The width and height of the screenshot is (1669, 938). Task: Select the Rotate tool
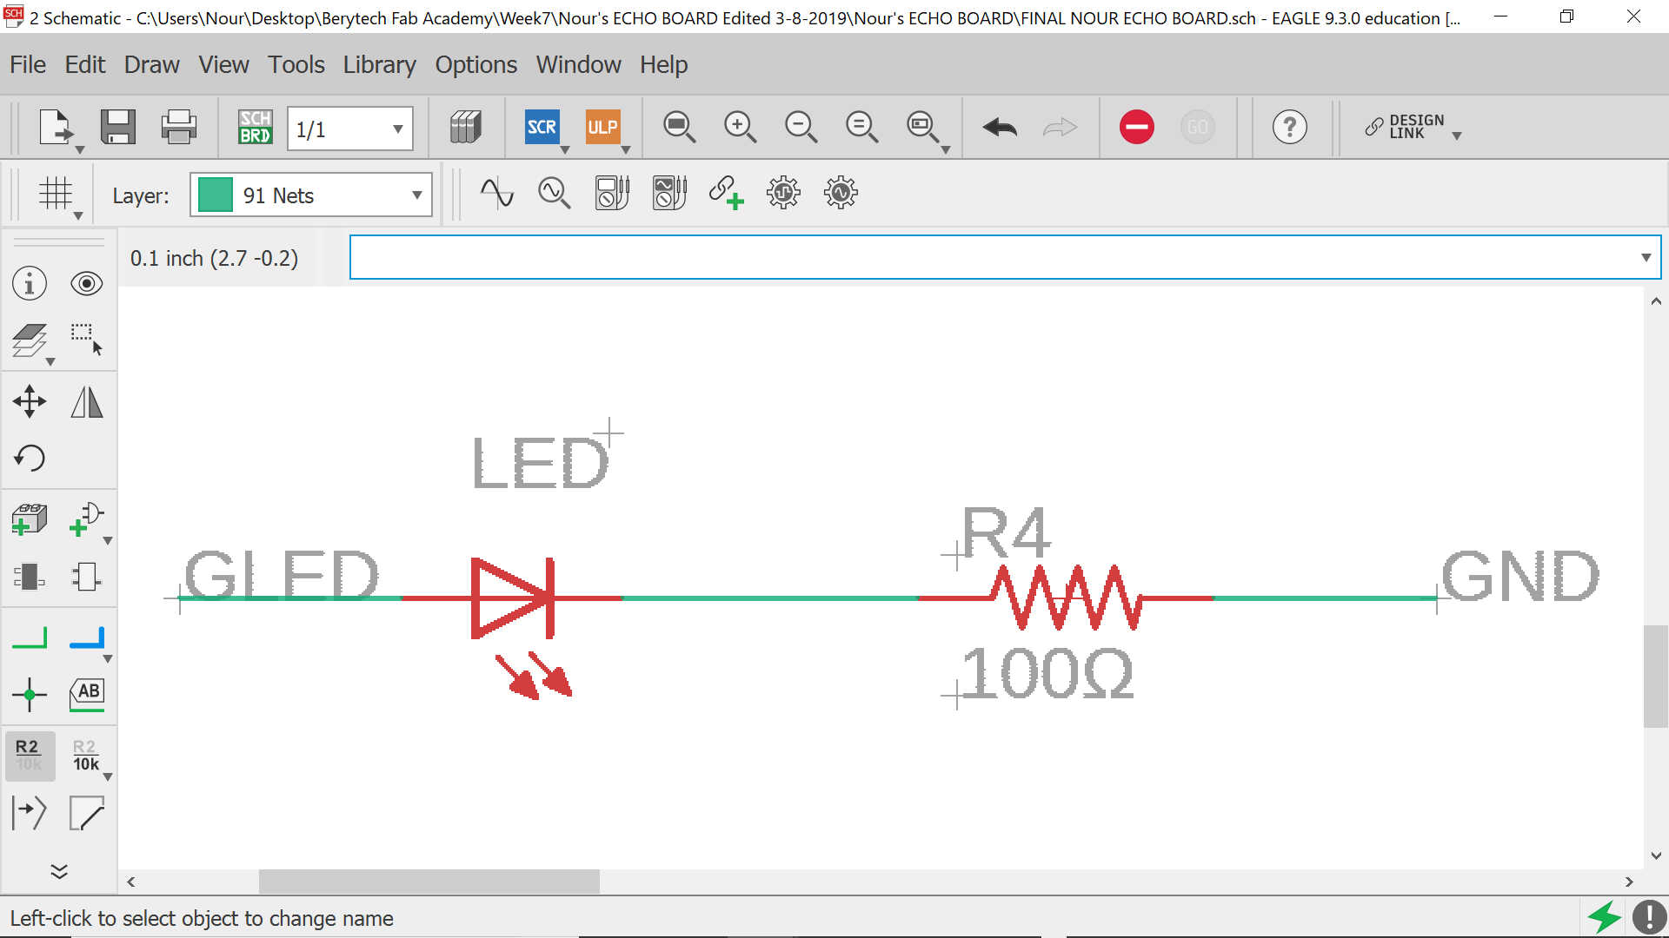pos(30,458)
